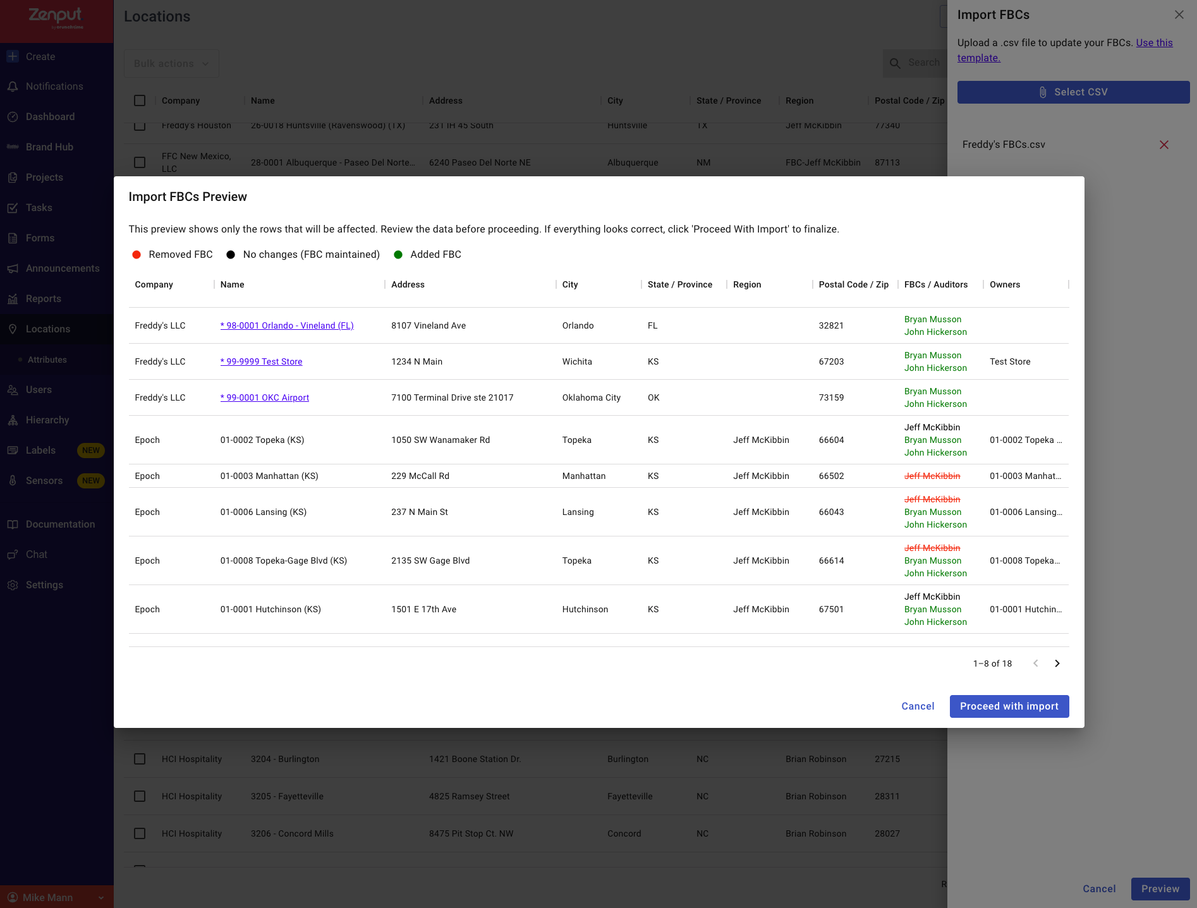Viewport: 1197px width, 908px height.
Task: Click the Sensors thermometer icon
Action: pyautogui.click(x=13, y=481)
